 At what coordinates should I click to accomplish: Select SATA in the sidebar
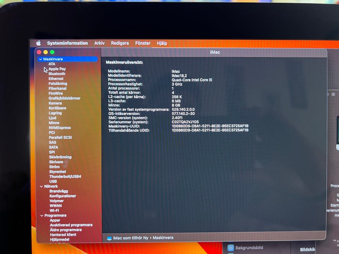pos(54,147)
